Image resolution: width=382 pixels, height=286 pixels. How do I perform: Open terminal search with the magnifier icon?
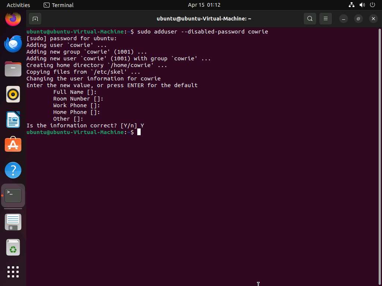point(310,19)
